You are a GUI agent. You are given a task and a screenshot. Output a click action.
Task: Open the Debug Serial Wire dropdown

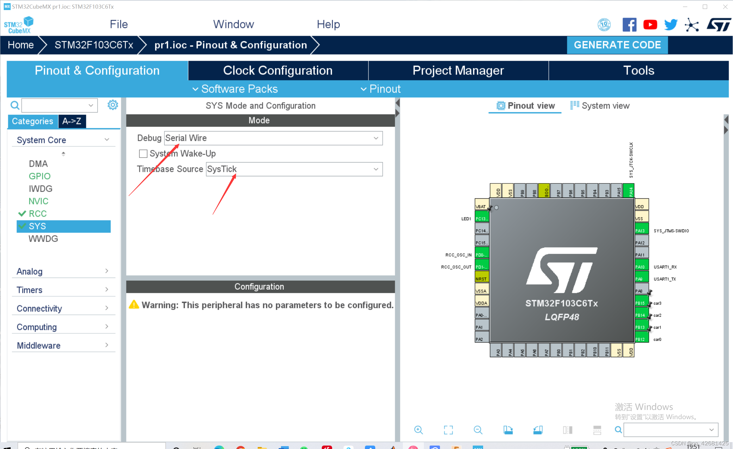(x=273, y=138)
